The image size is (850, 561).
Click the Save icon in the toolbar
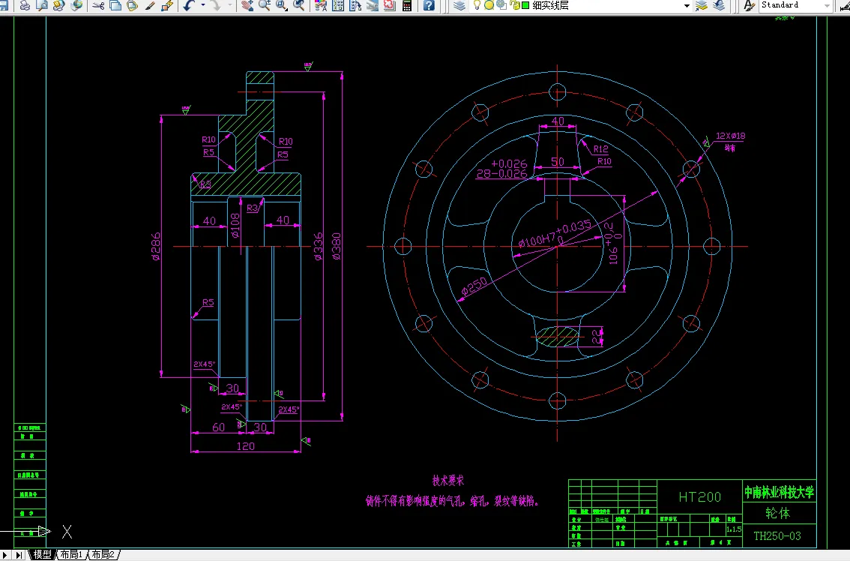[x=4, y=5]
